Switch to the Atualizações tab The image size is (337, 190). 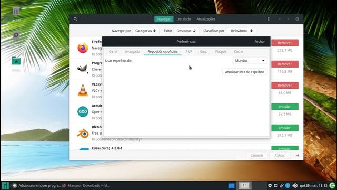(206, 19)
